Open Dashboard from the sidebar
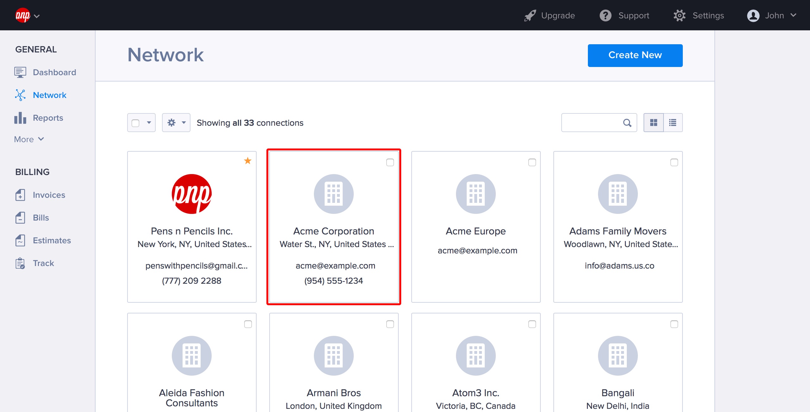 click(x=54, y=72)
